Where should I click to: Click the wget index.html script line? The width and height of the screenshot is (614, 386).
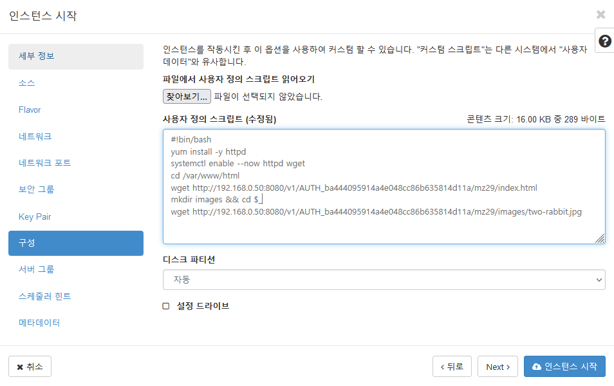tap(354, 188)
